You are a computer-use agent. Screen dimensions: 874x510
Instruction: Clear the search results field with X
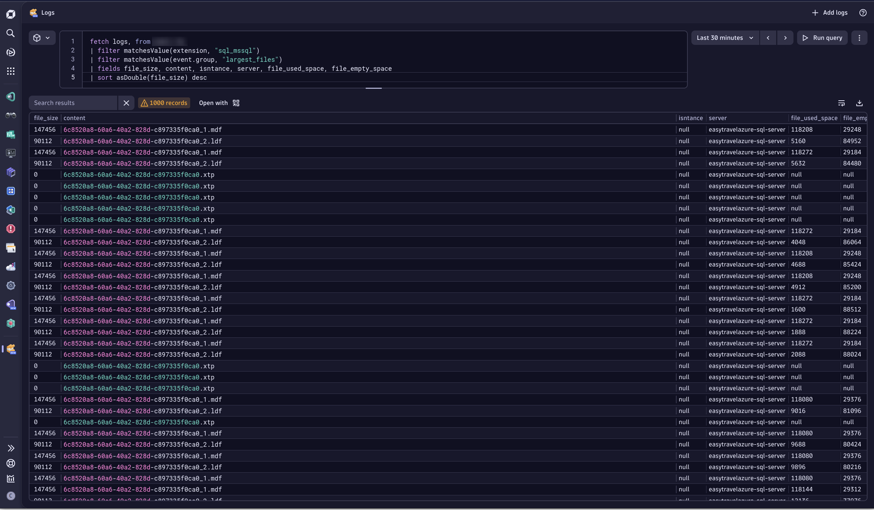click(126, 103)
